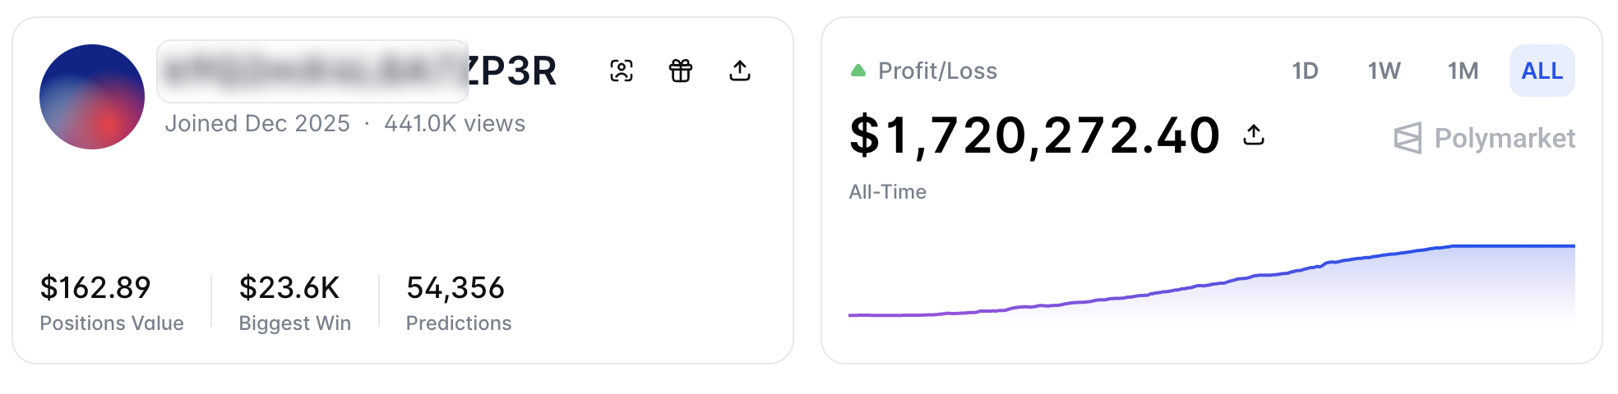Click the $162.89 Positions Value stat
The width and height of the screenshot is (1618, 394).
pyautogui.click(x=96, y=288)
